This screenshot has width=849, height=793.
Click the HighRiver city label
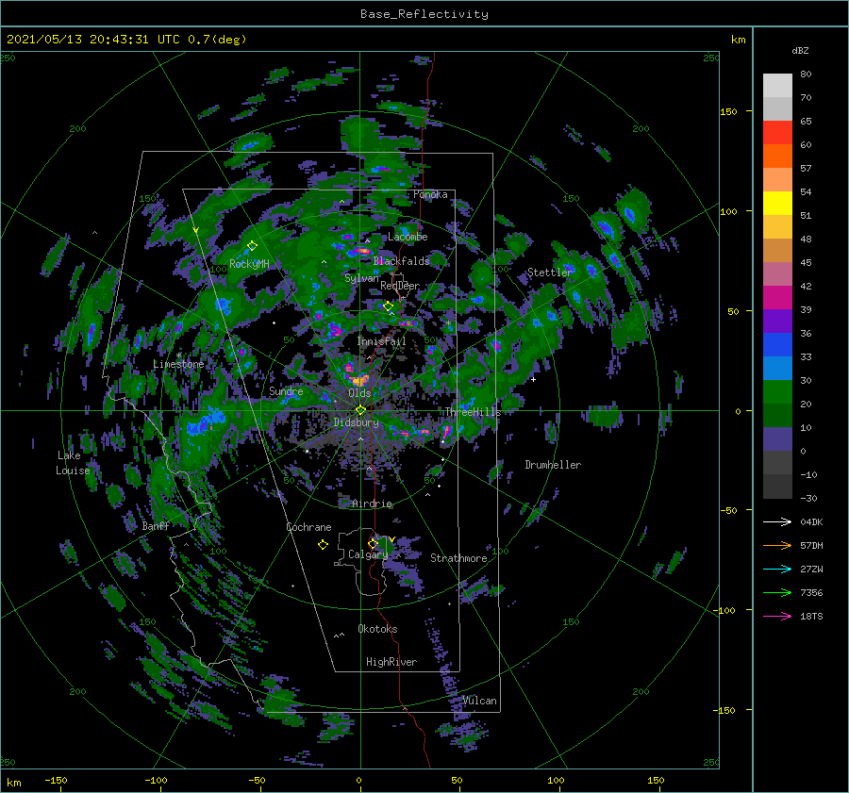(391, 662)
